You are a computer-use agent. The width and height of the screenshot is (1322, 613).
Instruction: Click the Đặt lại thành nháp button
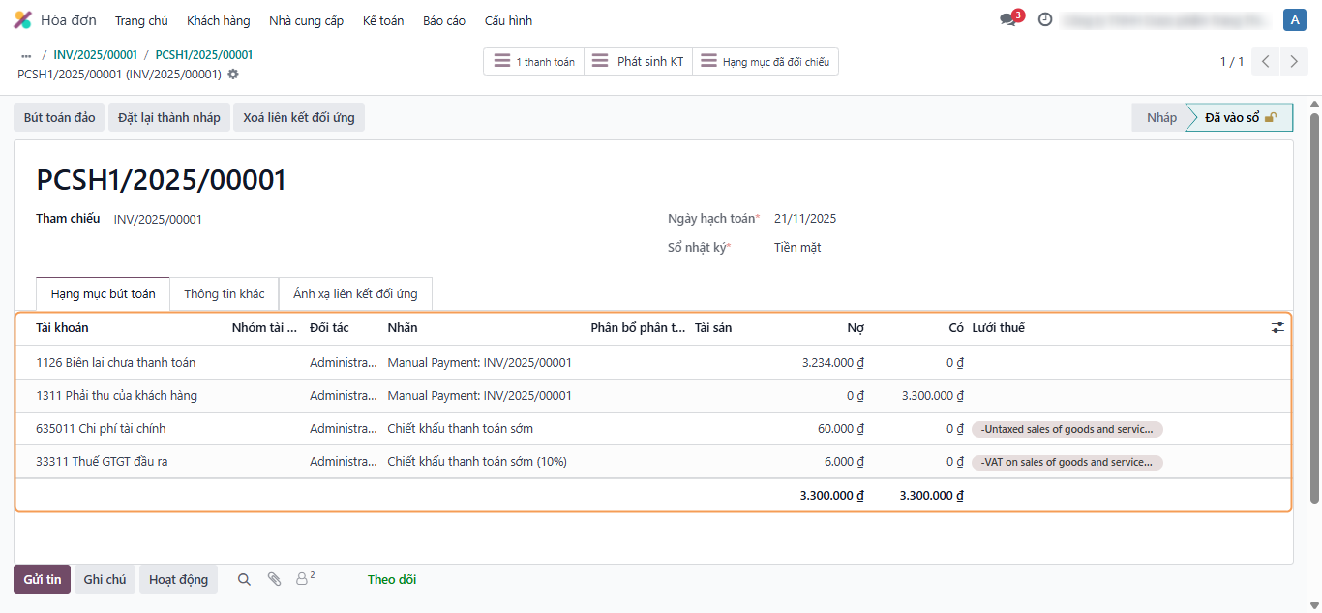click(x=169, y=117)
